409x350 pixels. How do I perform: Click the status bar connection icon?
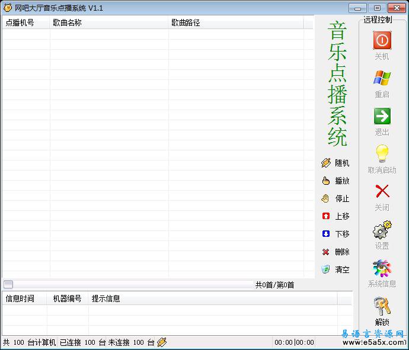[x=162, y=342]
